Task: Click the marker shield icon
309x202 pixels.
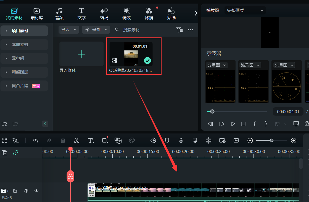Action: pos(167,140)
